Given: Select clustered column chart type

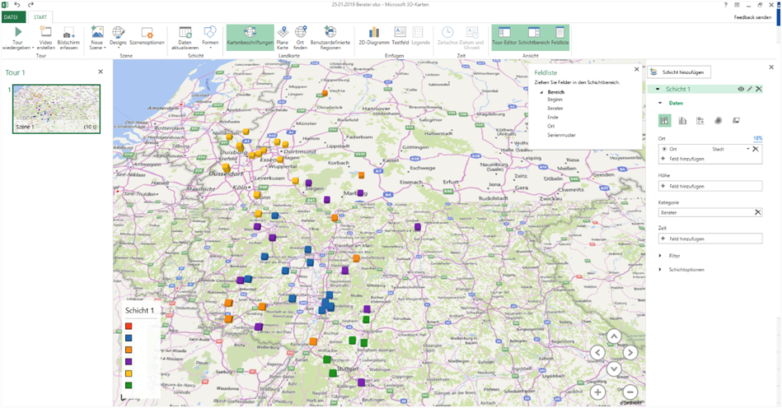Looking at the screenshot, I should click(682, 120).
